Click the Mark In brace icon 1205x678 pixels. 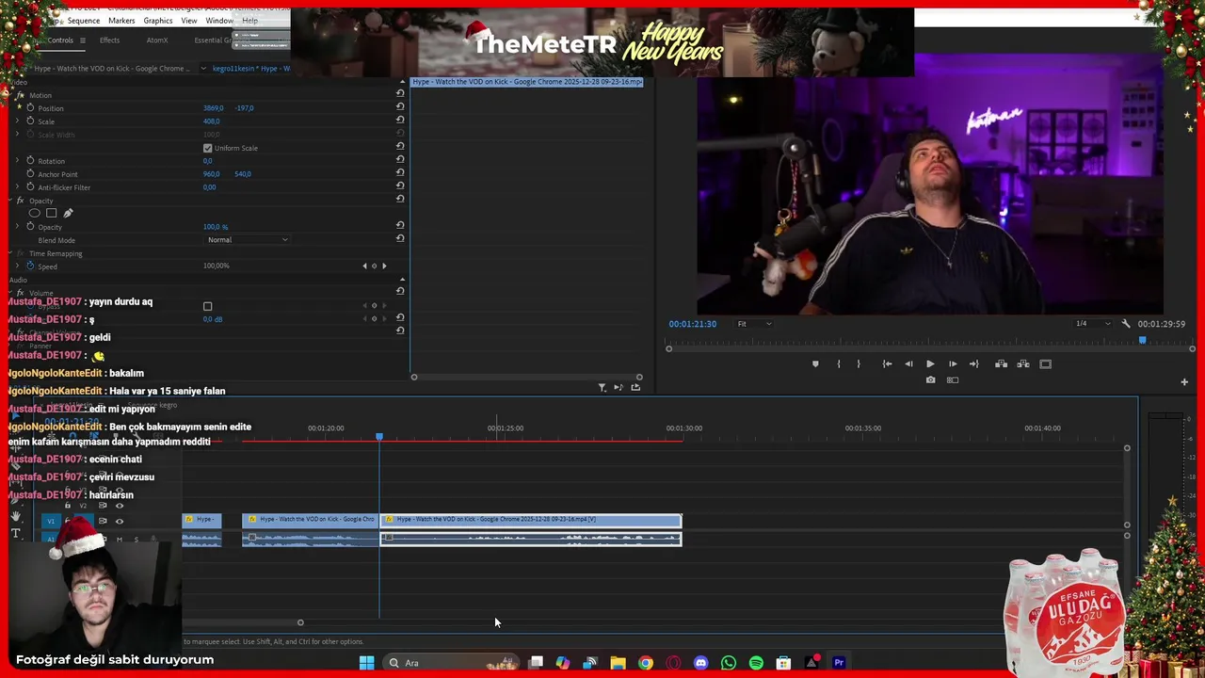pyautogui.click(x=838, y=363)
